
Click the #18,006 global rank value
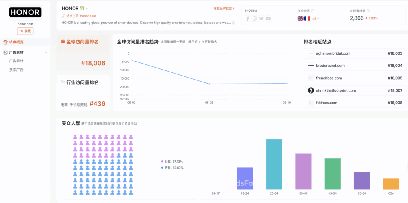coord(93,63)
